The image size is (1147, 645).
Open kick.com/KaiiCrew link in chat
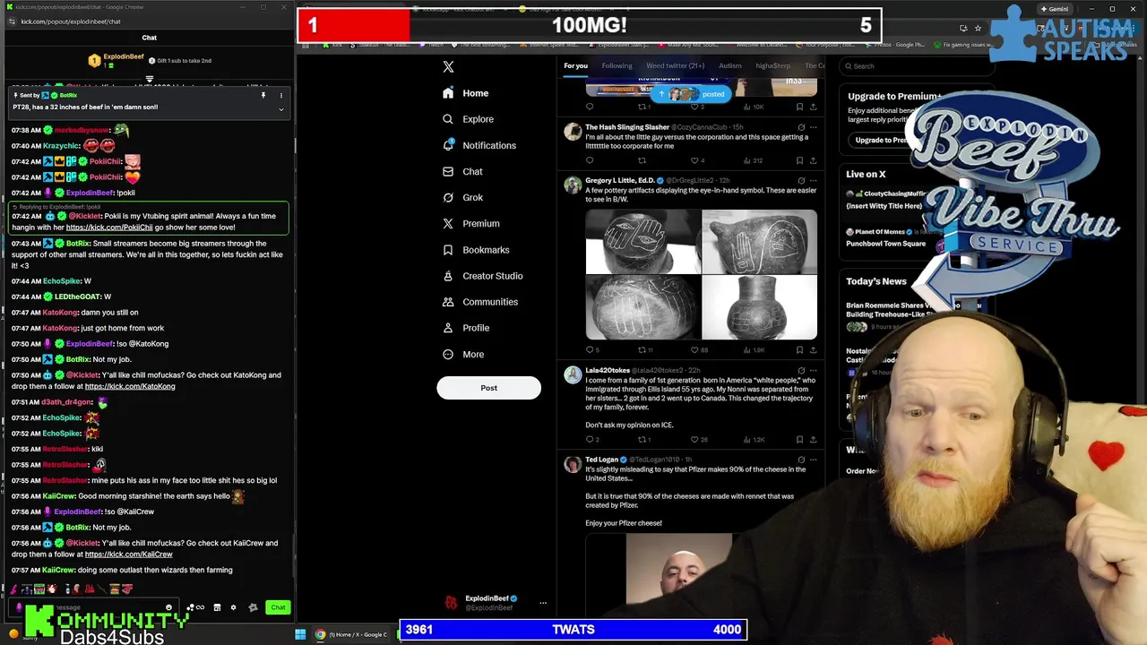(x=128, y=554)
